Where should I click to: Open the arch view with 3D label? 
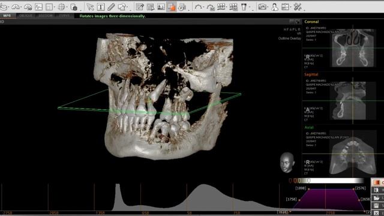(28, 7)
